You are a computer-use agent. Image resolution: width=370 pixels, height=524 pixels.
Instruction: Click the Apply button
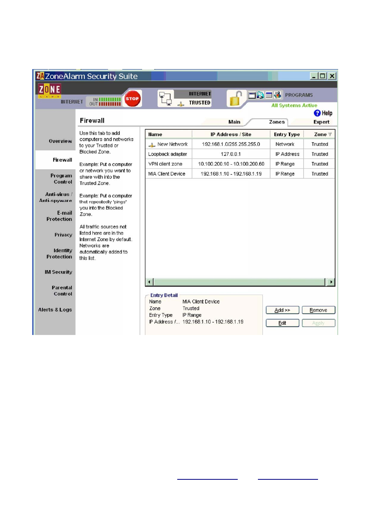pos(318,323)
